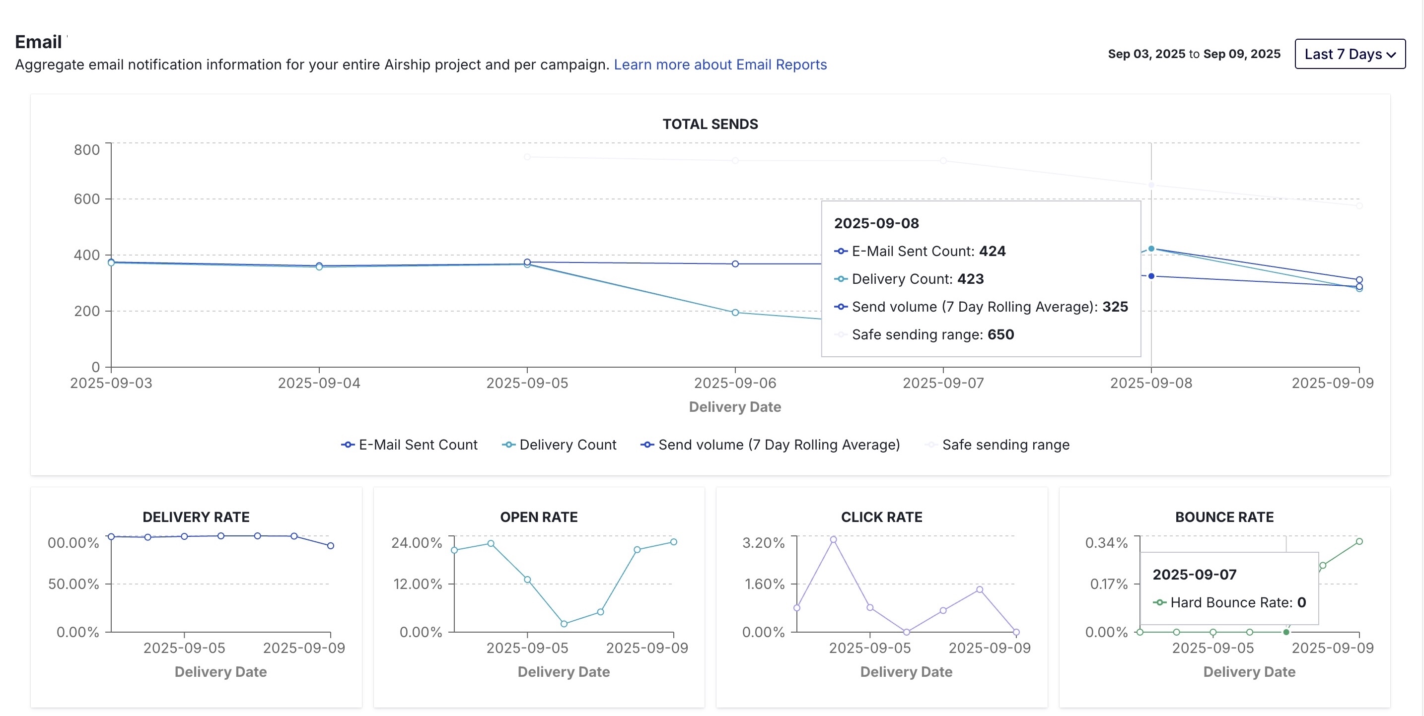Click the Bounce Rate chart's last data point
The width and height of the screenshot is (1424, 716).
(x=1359, y=541)
